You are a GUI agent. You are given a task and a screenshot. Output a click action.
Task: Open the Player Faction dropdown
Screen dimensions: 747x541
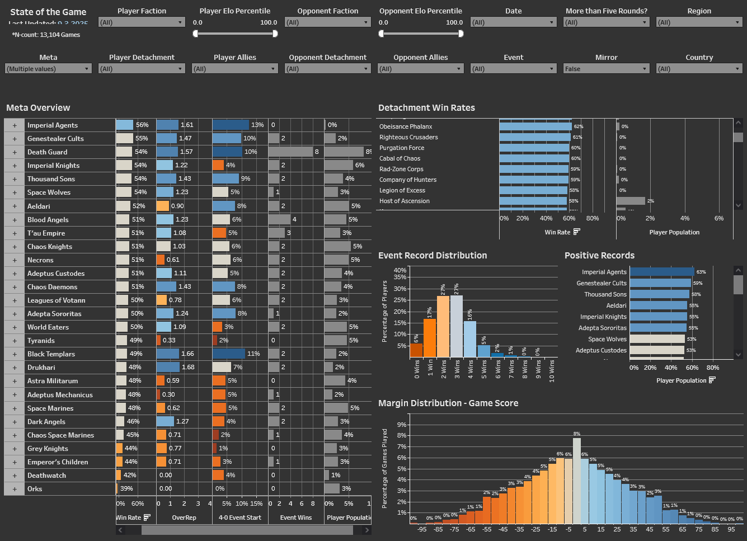(x=142, y=22)
